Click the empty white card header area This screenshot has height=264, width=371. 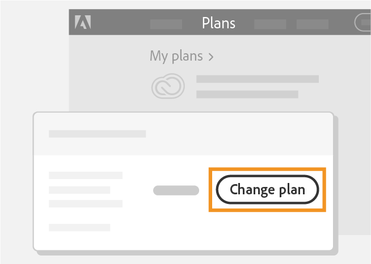(238, 134)
